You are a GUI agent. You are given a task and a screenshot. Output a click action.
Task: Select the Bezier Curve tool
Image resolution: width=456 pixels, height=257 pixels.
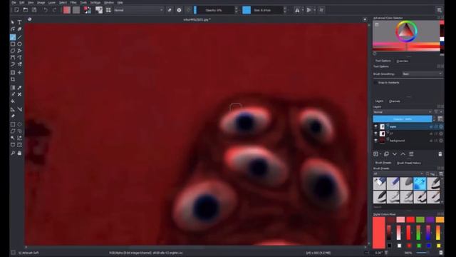coord(13,58)
